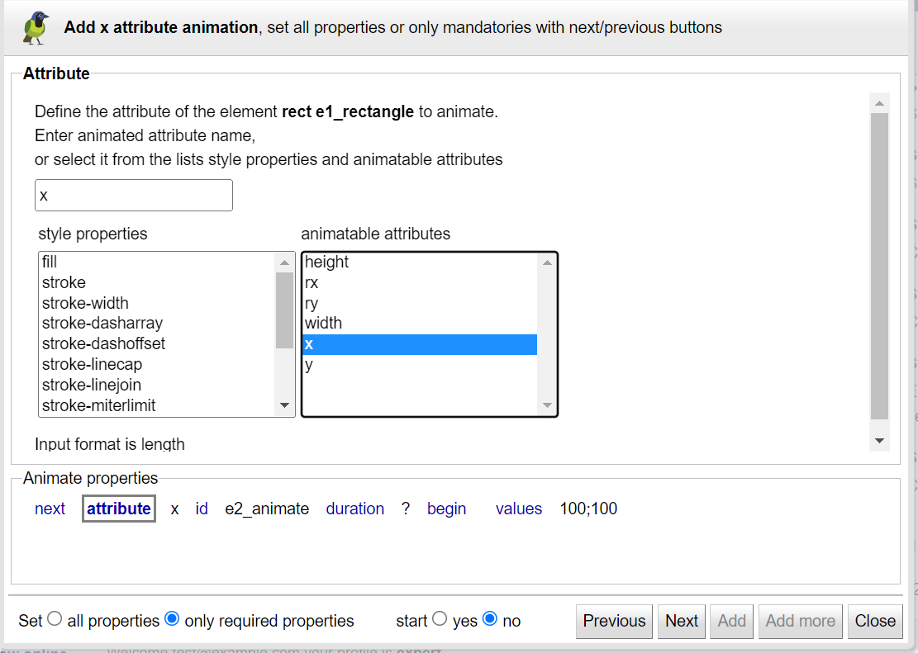Click the attribute name input field
The image size is (918, 653).
coord(134,196)
